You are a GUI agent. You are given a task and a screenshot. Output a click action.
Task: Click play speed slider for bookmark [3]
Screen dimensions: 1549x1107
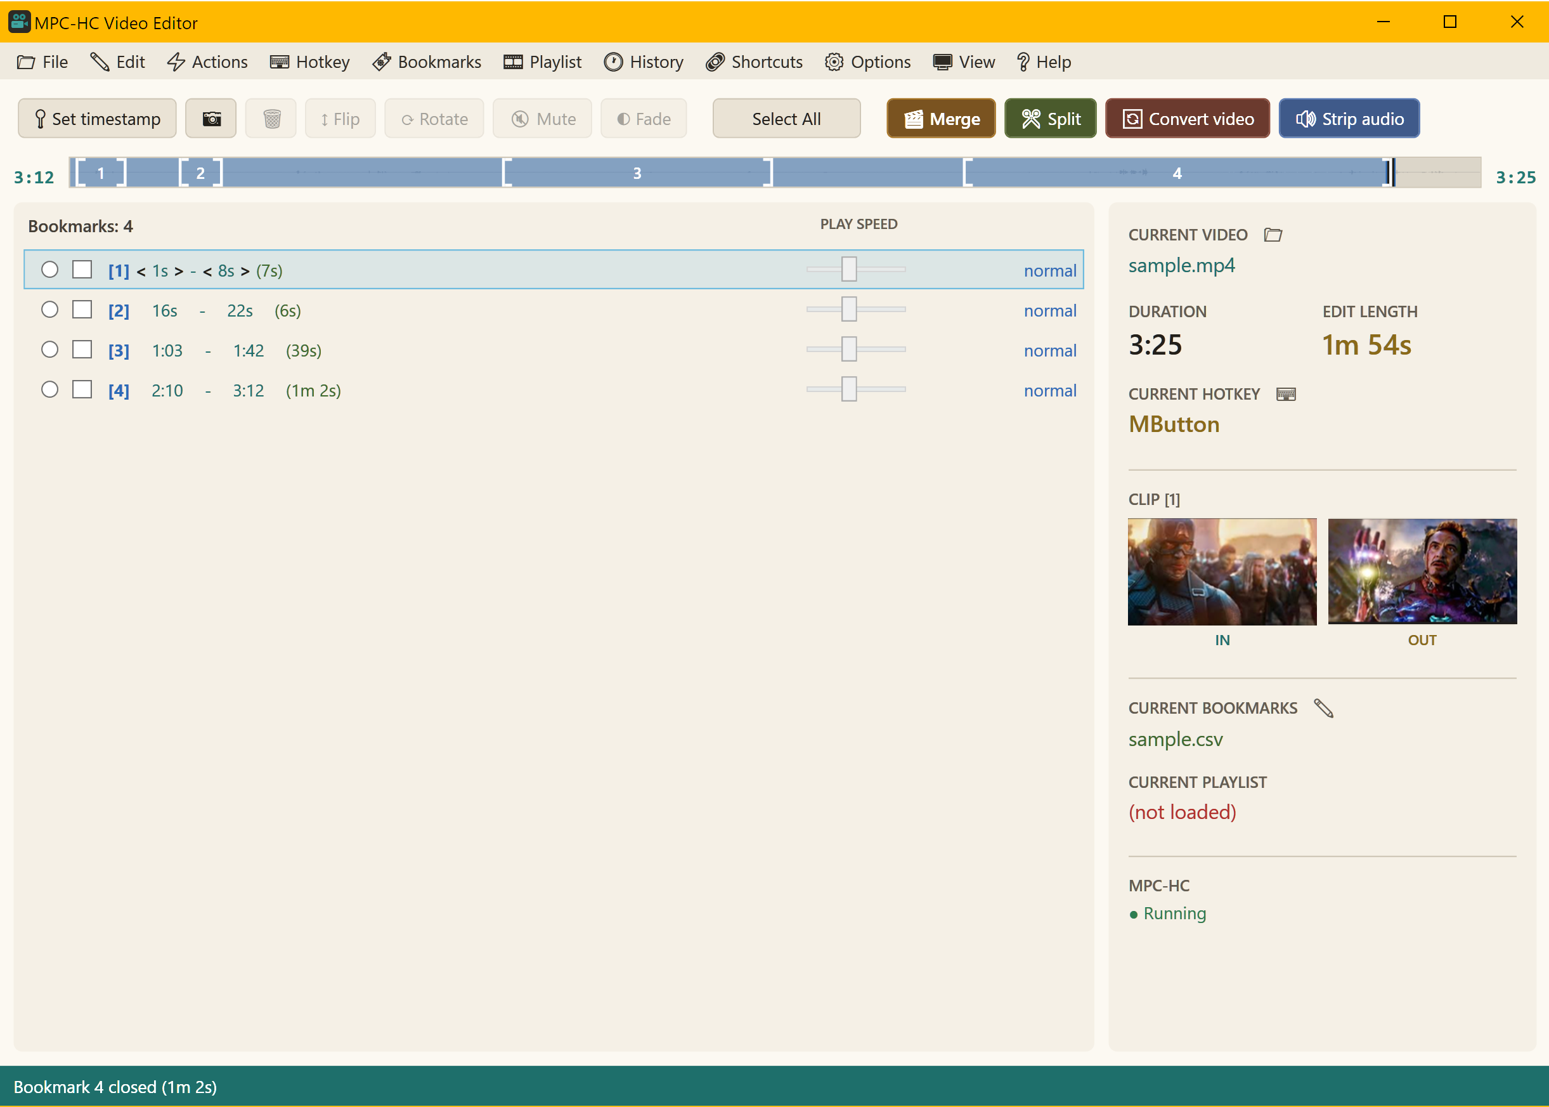point(855,350)
